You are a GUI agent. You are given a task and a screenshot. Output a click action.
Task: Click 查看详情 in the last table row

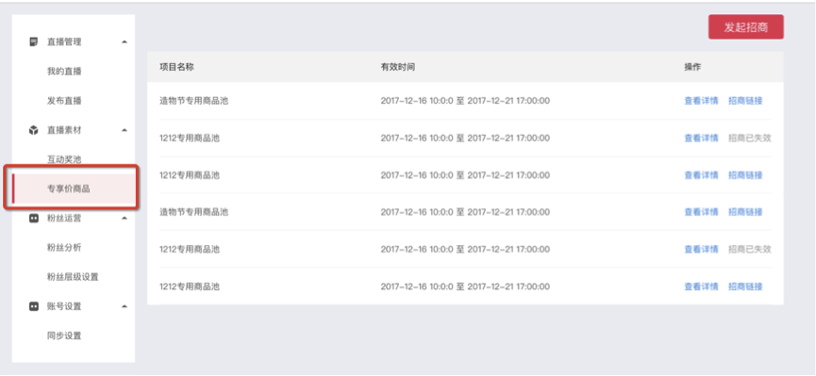click(x=701, y=286)
